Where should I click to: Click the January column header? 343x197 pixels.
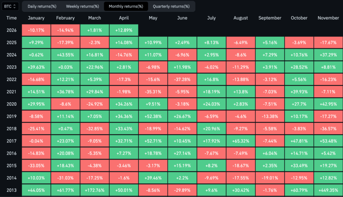(x=36, y=18)
